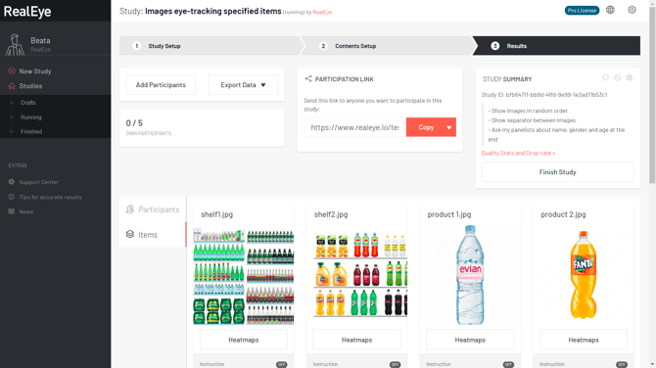Screen dimensions: 656x368
Task: Open the language globe icon
Action: click(610, 10)
